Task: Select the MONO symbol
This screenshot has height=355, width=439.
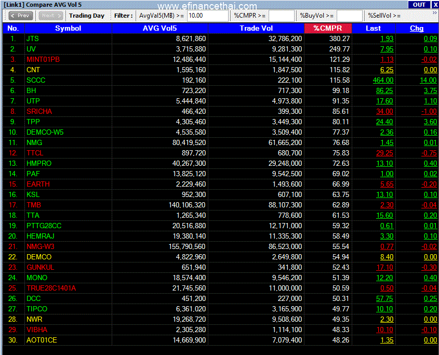Action: 37,278
